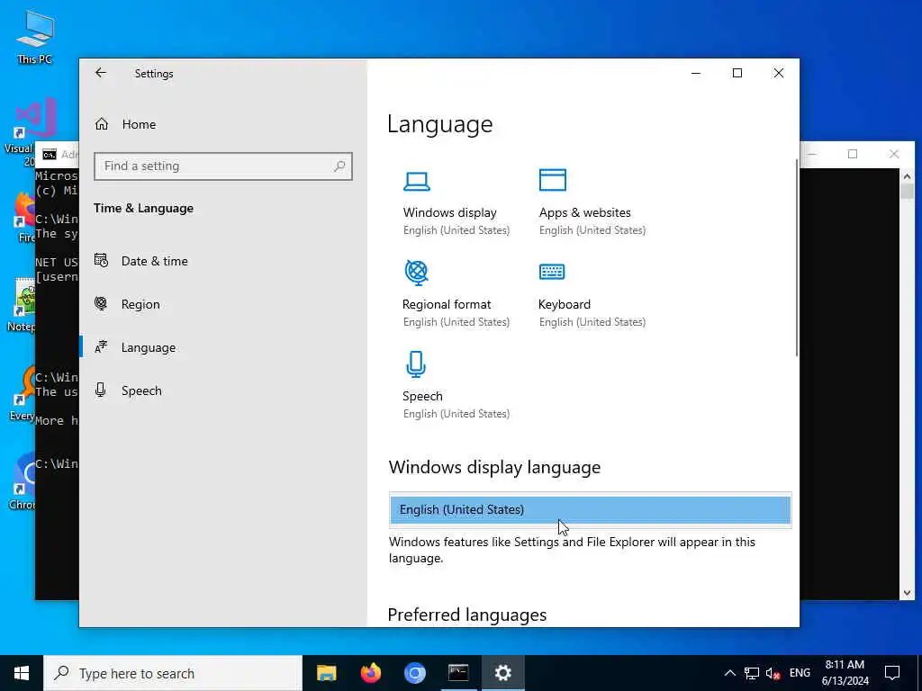Click the Preferred languages heading
Image resolution: width=922 pixels, height=691 pixels.
click(x=467, y=615)
